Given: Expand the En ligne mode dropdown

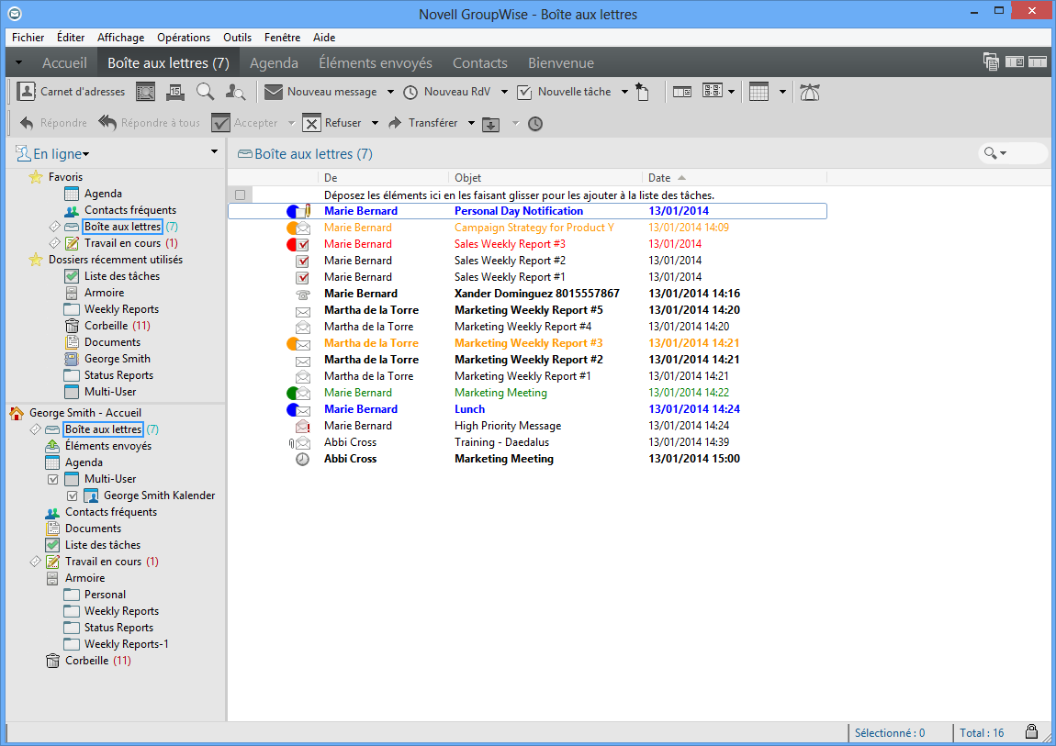Looking at the screenshot, I should pos(86,155).
